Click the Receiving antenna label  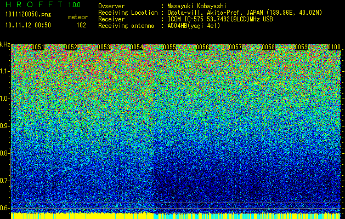[x=126, y=26]
